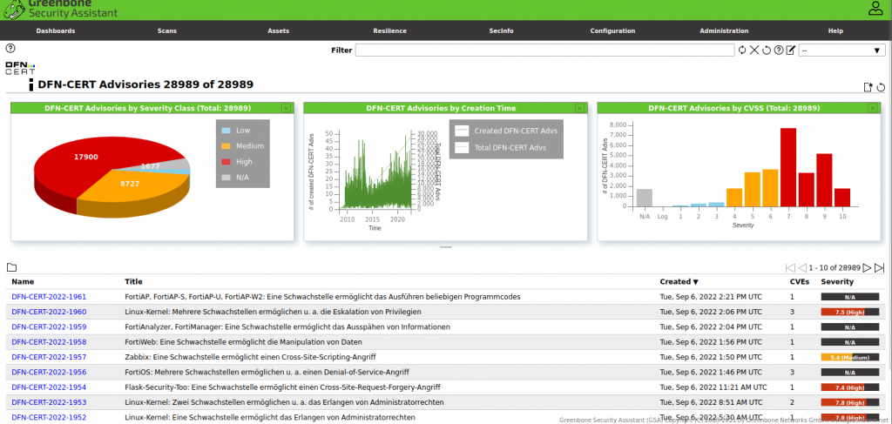
Task: Open advisory DFN-CERT-2022-1953
Action: 49,402
